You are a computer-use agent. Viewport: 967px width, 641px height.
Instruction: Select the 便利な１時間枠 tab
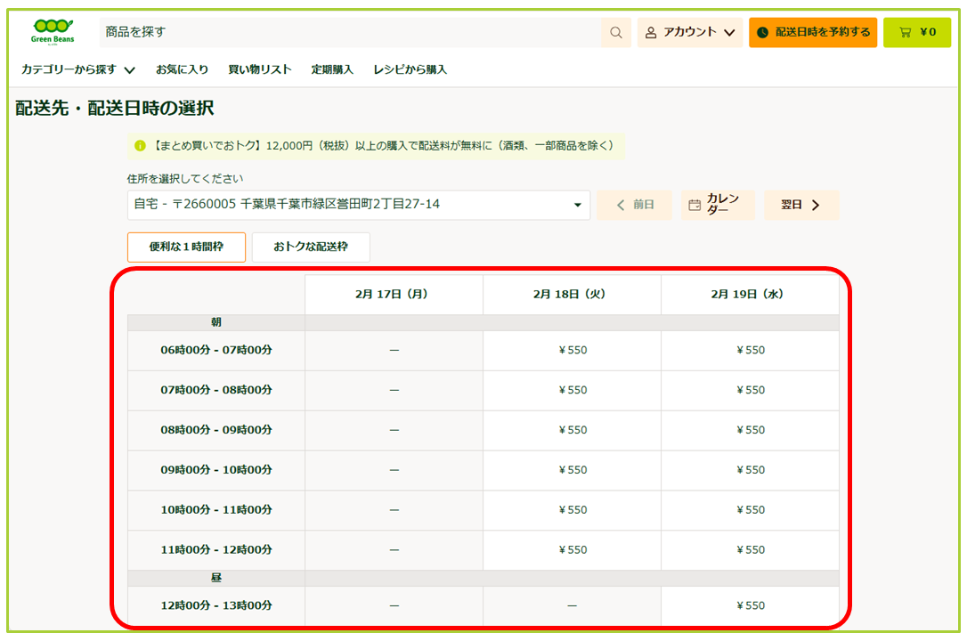click(x=186, y=247)
